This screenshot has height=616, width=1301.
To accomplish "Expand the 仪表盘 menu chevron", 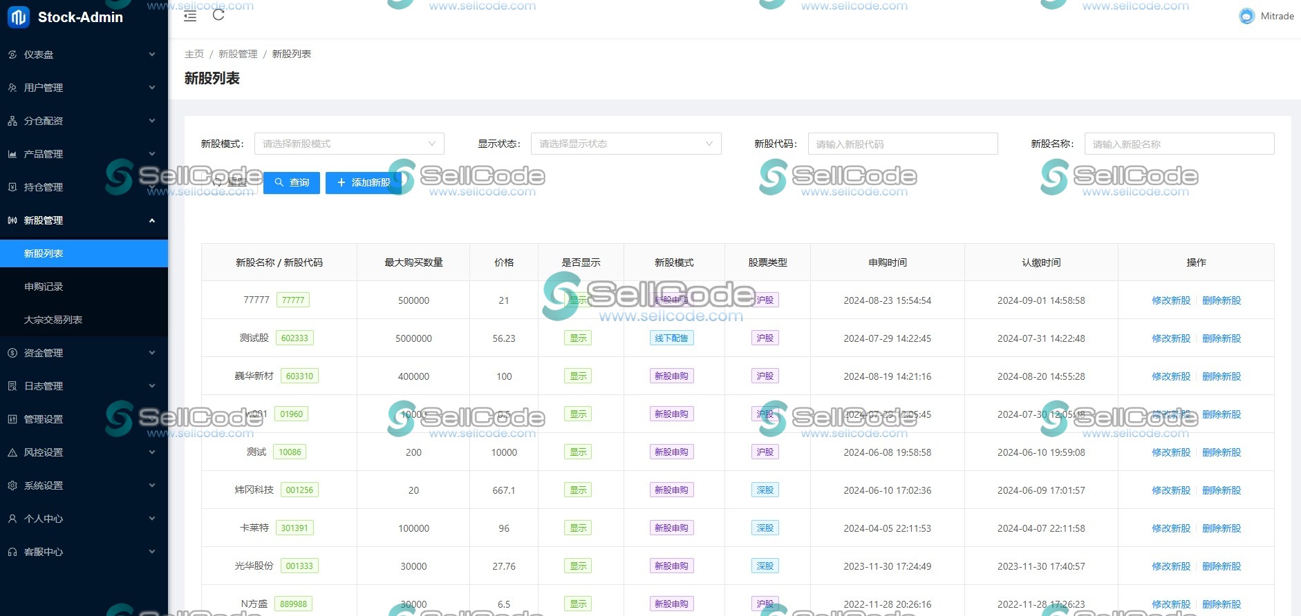I will [x=152, y=55].
